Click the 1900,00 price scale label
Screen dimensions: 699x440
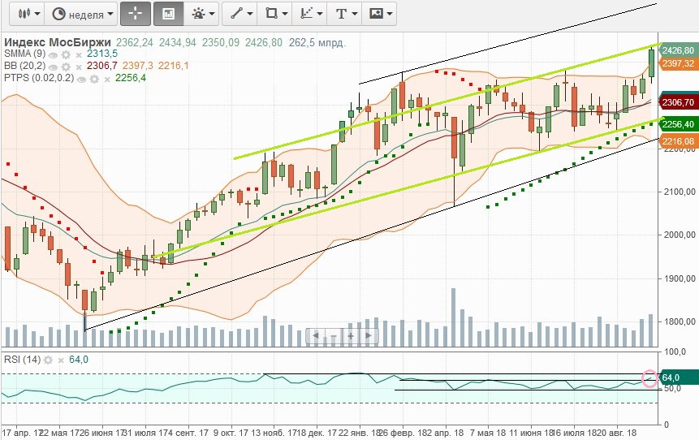coord(680,278)
